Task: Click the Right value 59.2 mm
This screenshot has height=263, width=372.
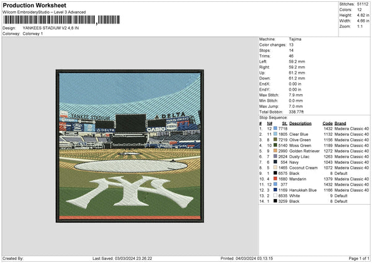Action: [x=297, y=67]
